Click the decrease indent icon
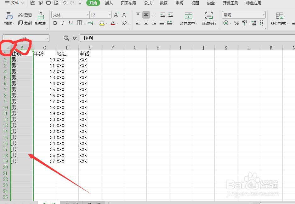Screen dimensions: 295x204 coord(163,15)
